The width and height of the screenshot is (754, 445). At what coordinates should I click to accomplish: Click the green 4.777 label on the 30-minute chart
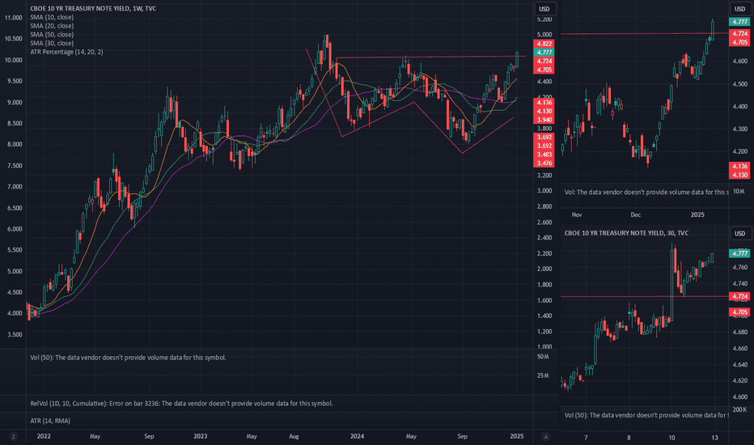coord(739,253)
